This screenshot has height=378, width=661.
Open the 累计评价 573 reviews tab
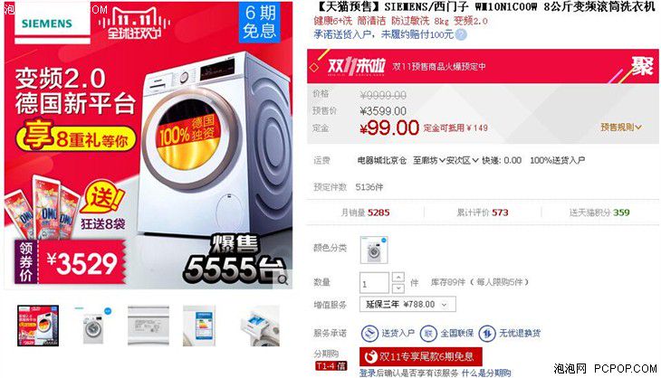click(483, 213)
